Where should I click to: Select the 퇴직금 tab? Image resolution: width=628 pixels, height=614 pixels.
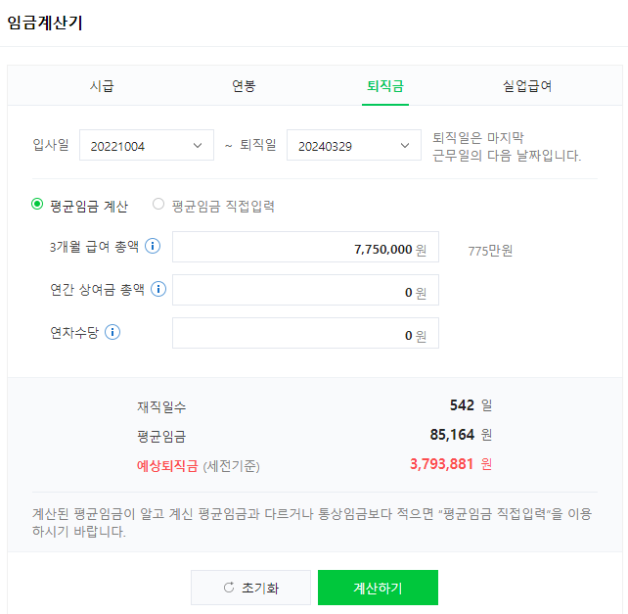coord(385,86)
